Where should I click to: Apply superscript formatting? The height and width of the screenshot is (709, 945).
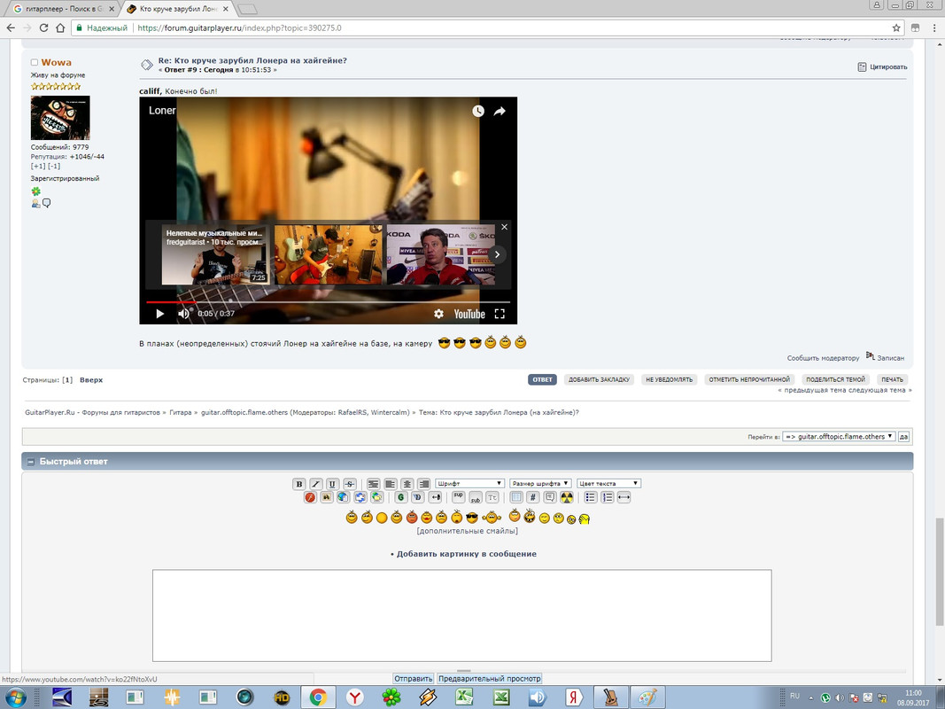pyautogui.click(x=458, y=497)
